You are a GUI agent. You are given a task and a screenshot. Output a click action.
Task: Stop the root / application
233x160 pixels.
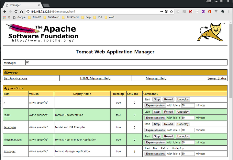(x=157, y=99)
